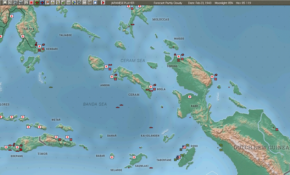The image size is (290, 175).
Task: Select yellow ship southwest of Ambon
Action: 51,87
